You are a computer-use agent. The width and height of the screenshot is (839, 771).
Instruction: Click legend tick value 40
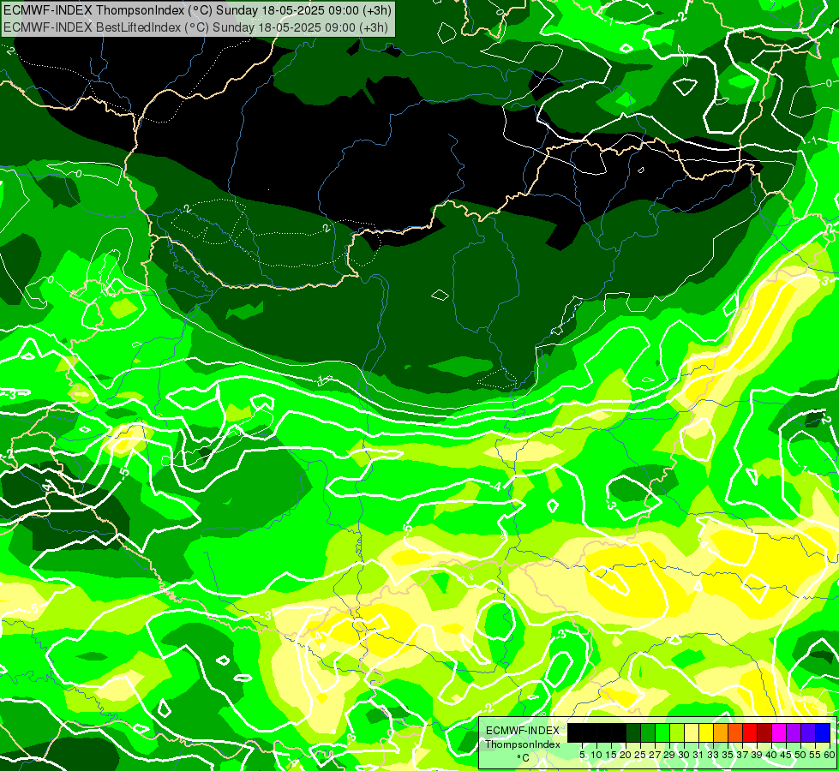point(772,755)
